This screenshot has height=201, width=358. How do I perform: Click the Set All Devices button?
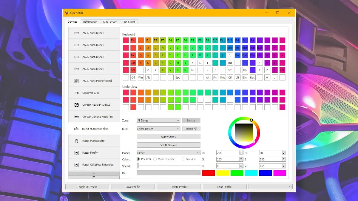[169, 145]
